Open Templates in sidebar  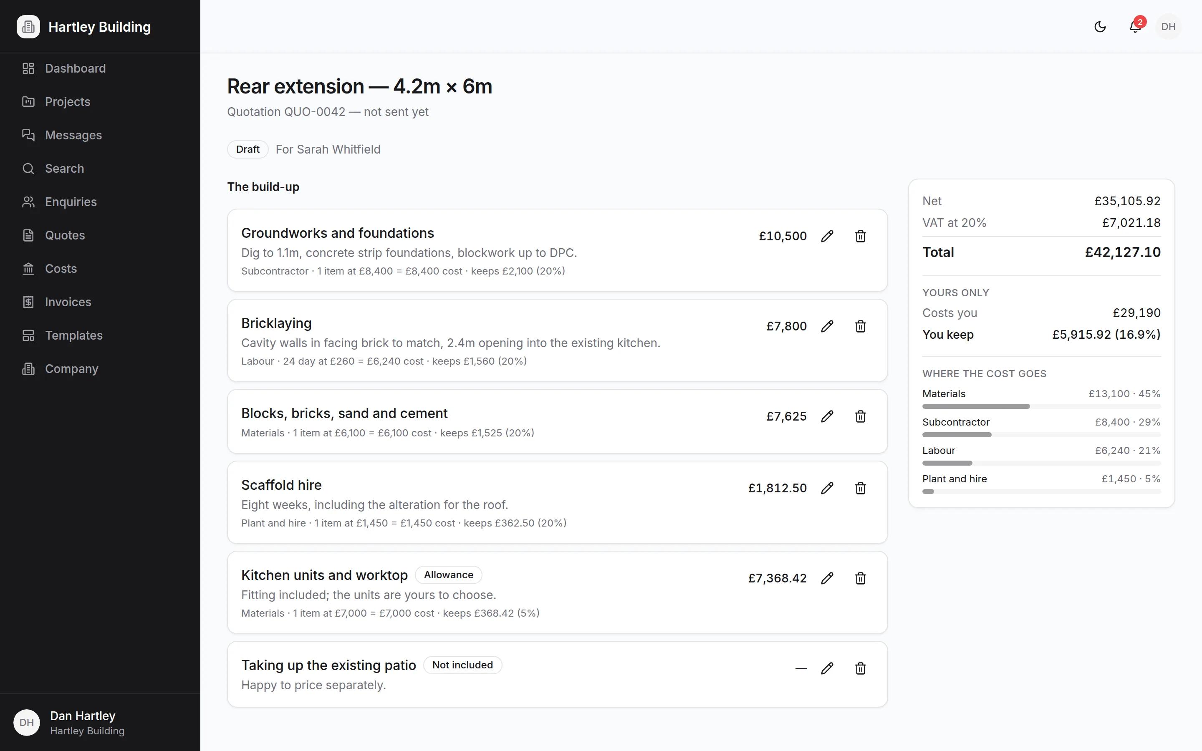100,335
